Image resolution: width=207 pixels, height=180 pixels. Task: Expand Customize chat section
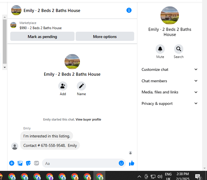click(x=170, y=69)
